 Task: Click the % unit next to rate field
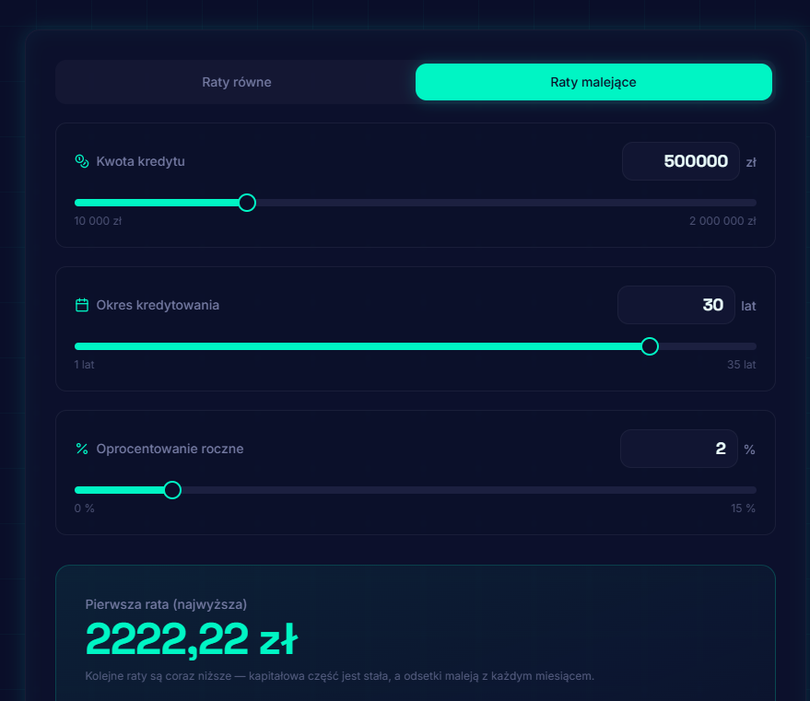click(x=749, y=450)
